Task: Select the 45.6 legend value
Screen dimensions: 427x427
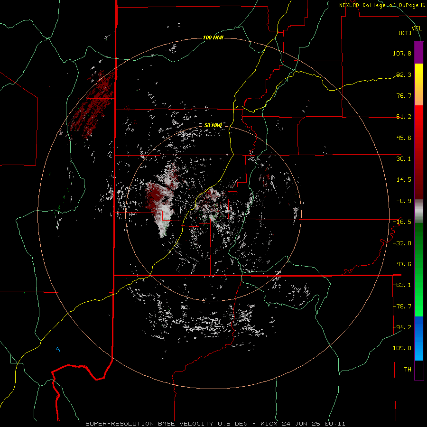Action: (404, 138)
